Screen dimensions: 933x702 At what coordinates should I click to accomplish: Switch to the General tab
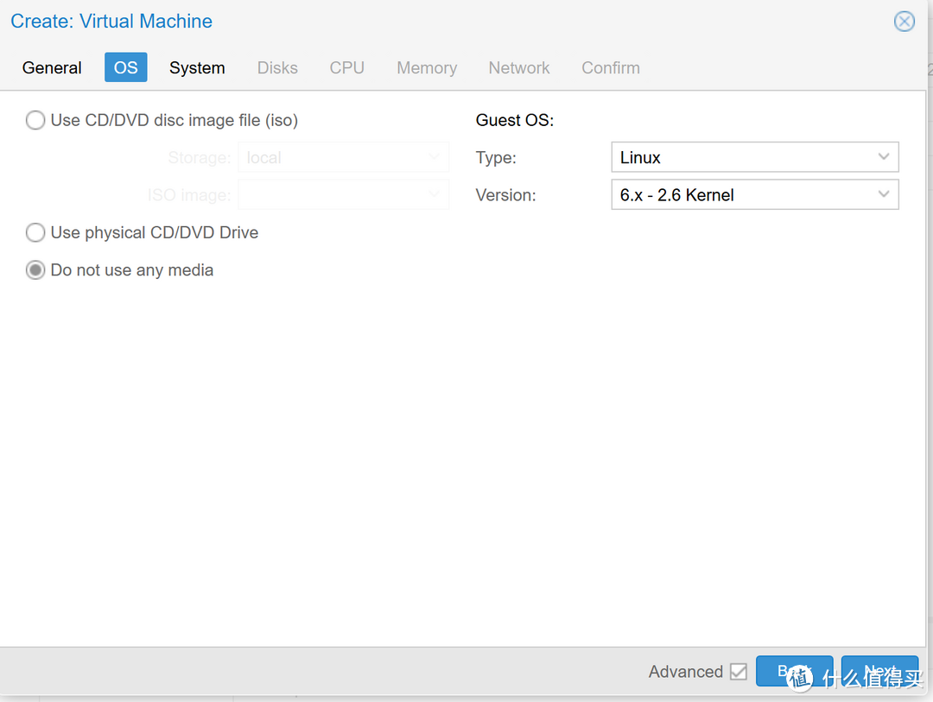52,67
